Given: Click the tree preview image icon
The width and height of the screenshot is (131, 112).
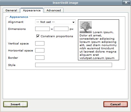Looking at the screenshot, I should (x=86, y=27).
